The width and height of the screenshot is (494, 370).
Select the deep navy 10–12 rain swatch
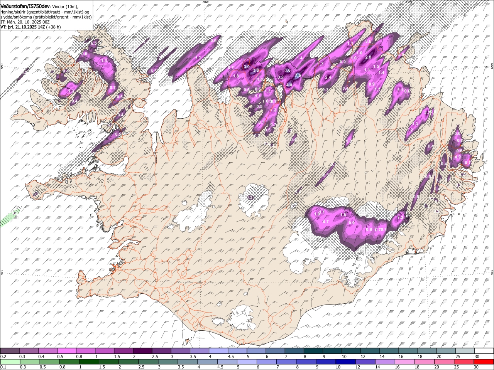[x=345, y=362]
